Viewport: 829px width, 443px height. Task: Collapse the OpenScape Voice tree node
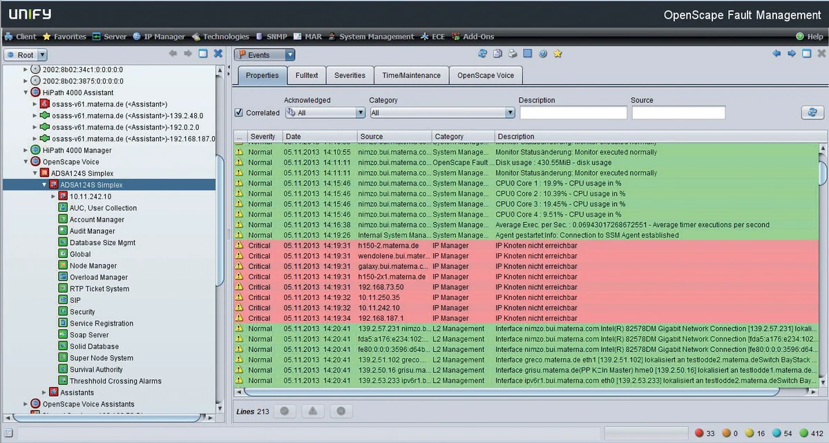26,161
